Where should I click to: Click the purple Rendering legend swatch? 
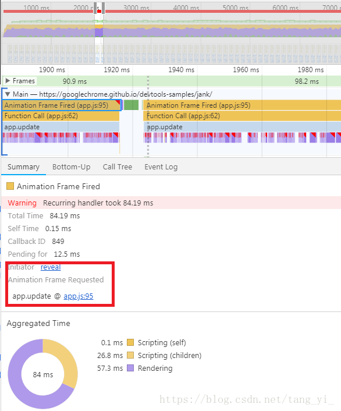pyautogui.click(x=130, y=368)
